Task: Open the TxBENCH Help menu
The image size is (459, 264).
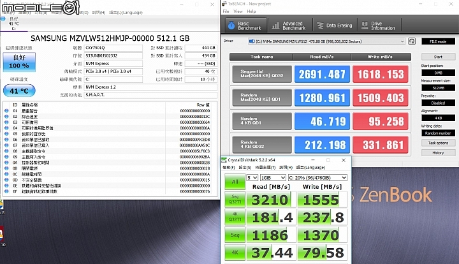Action: coord(251,11)
